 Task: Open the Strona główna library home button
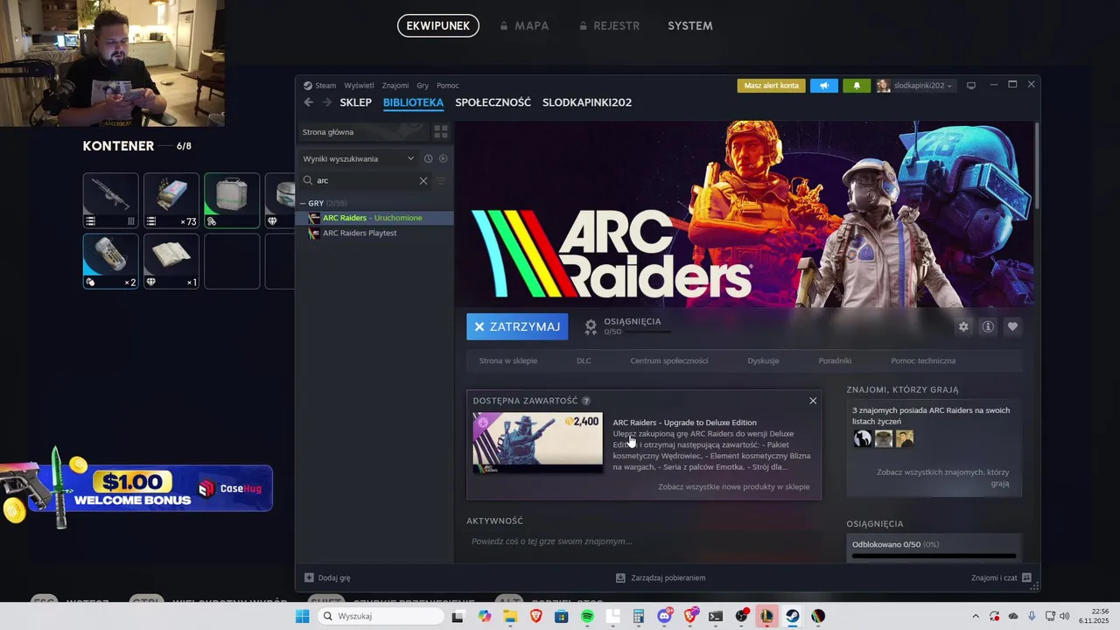[x=362, y=132]
